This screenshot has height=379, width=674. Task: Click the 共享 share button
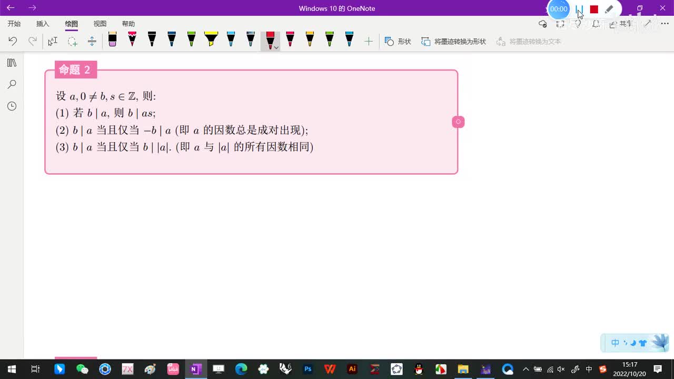pyautogui.click(x=621, y=24)
